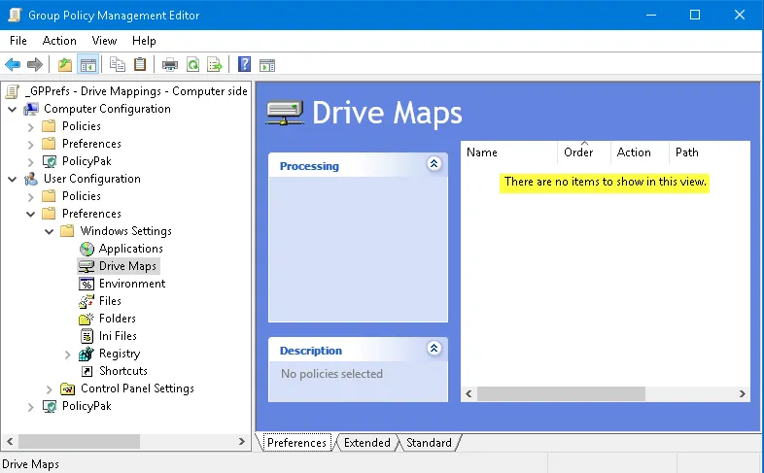Click the Export List toolbar icon
764x473 pixels.
pyautogui.click(x=214, y=65)
